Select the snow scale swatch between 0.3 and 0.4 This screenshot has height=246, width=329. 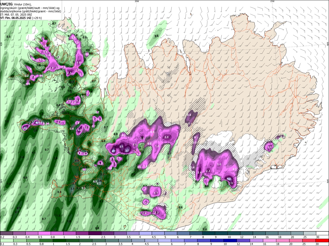click(x=19, y=233)
